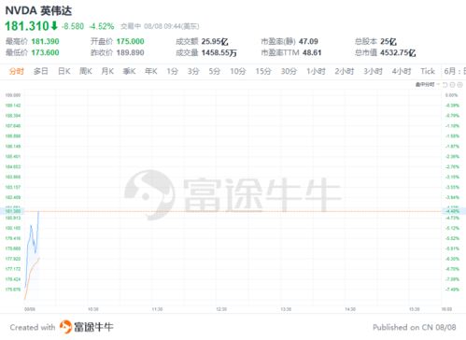Image resolution: width=466 pixels, height=340 pixels.
Task: Click the zoom-in plus circle icon
Action: (x=459, y=85)
